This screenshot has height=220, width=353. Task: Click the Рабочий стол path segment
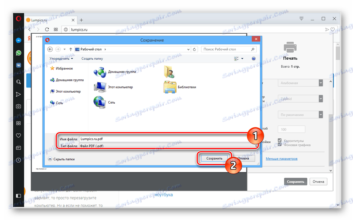point(91,49)
